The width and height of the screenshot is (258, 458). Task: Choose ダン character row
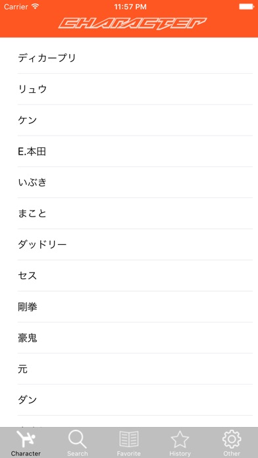129,400
